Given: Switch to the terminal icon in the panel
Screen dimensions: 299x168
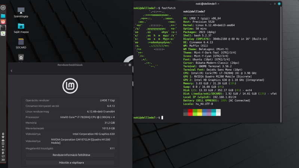Looking at the screenshot, I should 3,28.
